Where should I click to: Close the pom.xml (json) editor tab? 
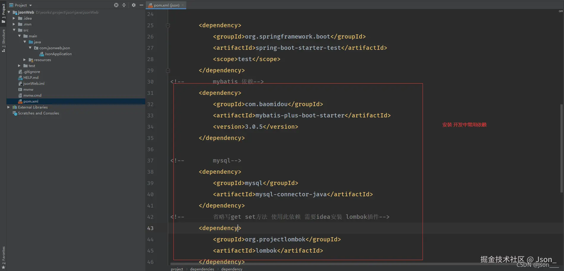pos(183,5)
